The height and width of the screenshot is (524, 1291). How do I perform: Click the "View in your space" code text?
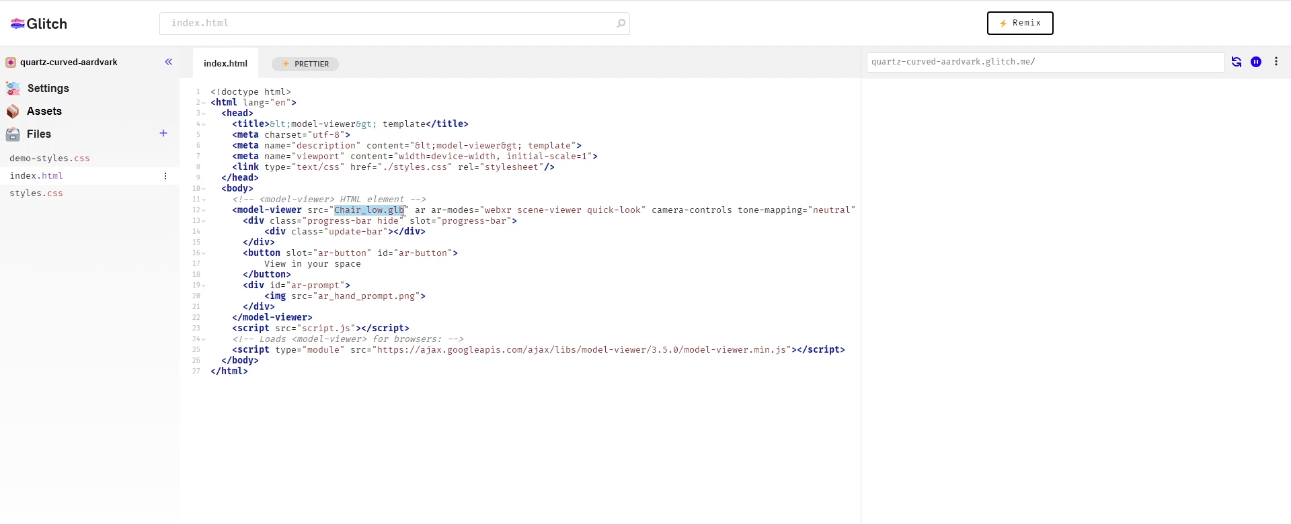(x=313, y=264)
